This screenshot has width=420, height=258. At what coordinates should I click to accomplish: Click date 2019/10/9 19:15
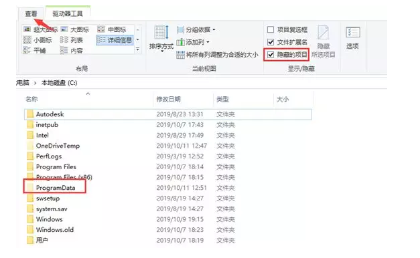180,219
